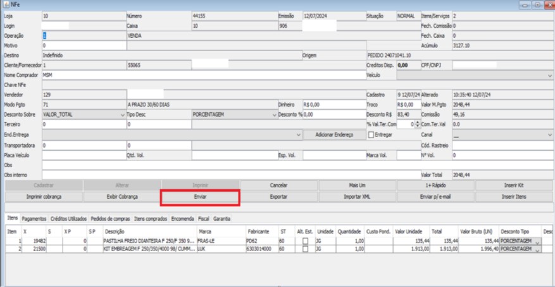Click the Java icon in NFe title bar
This screenshot has height=287, width=555.
point(6,5)
